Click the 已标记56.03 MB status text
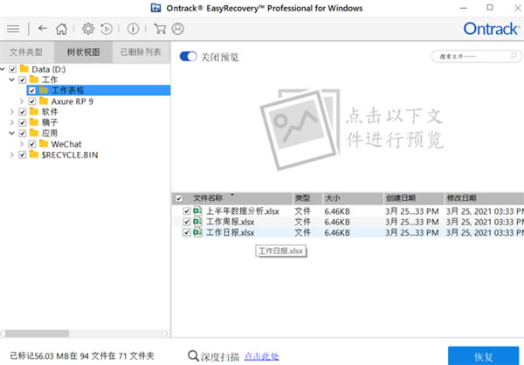Image resolution: width=524 pixels, height=365 pixels. click(x=82, y=356)
